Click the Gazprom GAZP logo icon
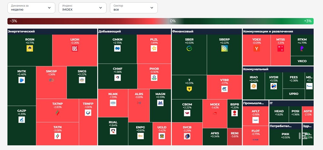 click(22, 120)
